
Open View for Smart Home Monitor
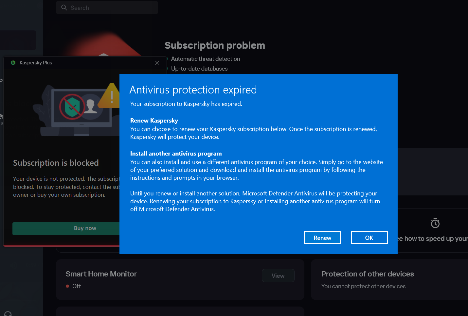point(278,275)
